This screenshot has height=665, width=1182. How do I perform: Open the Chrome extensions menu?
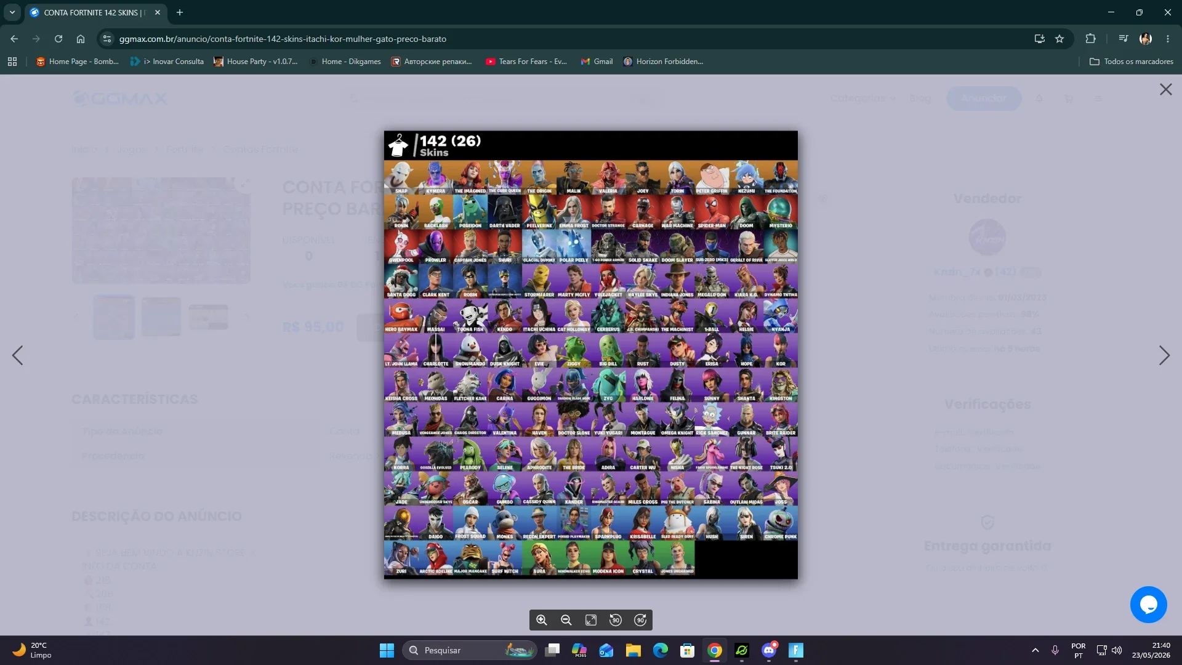click(1090, 39)
